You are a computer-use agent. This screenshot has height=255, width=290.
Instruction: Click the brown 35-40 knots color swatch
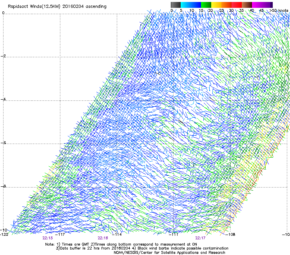tap(247, 5)
